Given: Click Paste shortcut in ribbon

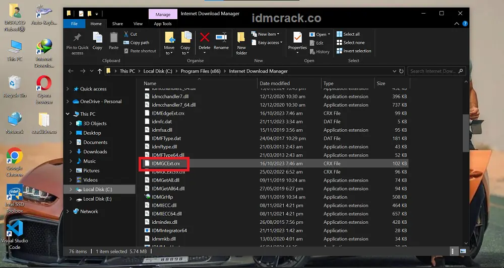Looking at the screenshot, I should 140,51.
